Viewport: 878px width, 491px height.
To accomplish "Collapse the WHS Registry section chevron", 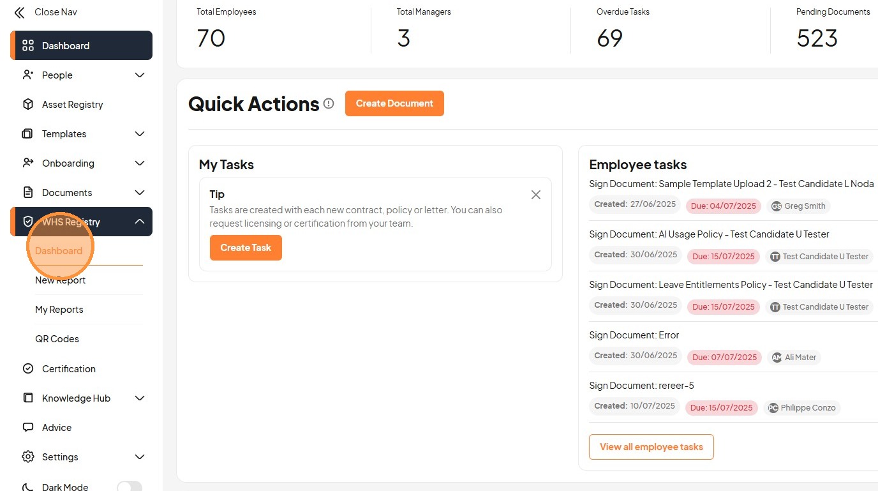I will tap(140, 222).
